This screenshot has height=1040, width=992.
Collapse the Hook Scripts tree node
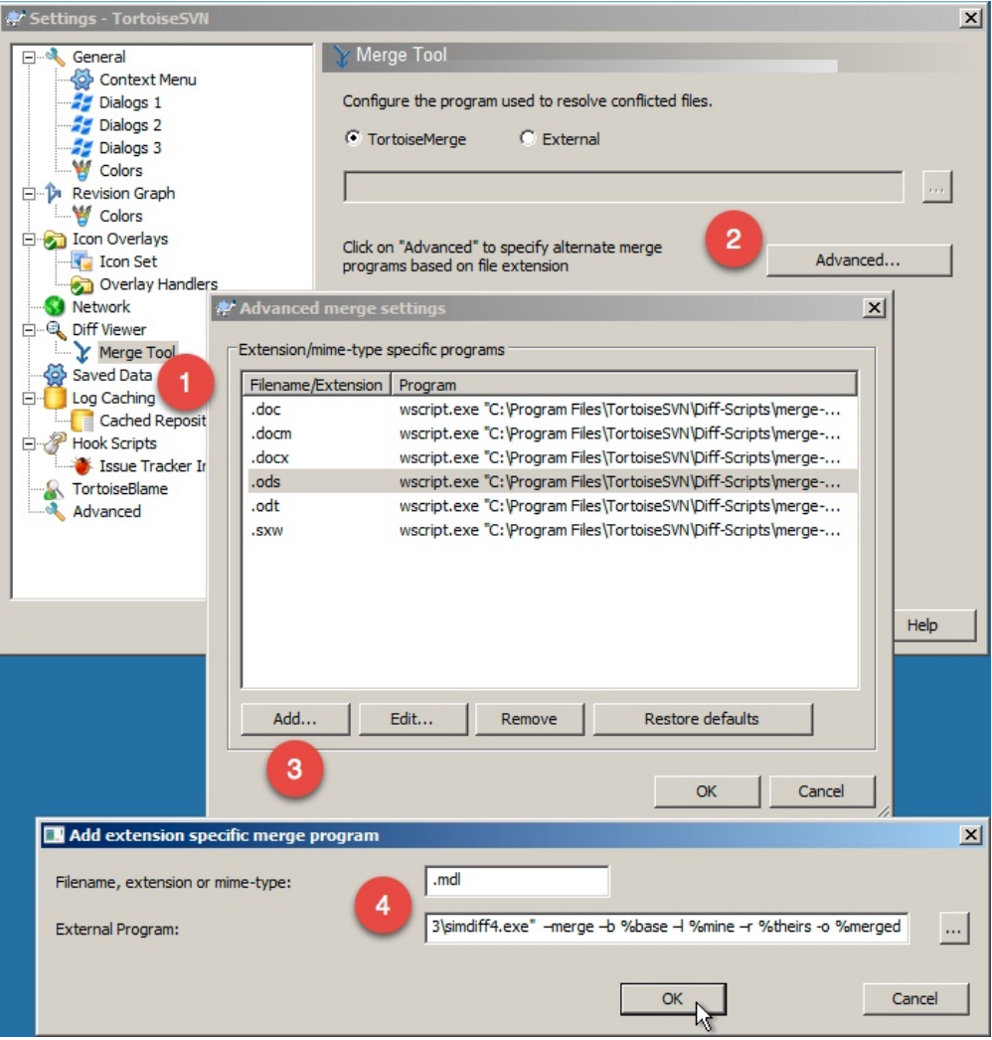(29, 443)
